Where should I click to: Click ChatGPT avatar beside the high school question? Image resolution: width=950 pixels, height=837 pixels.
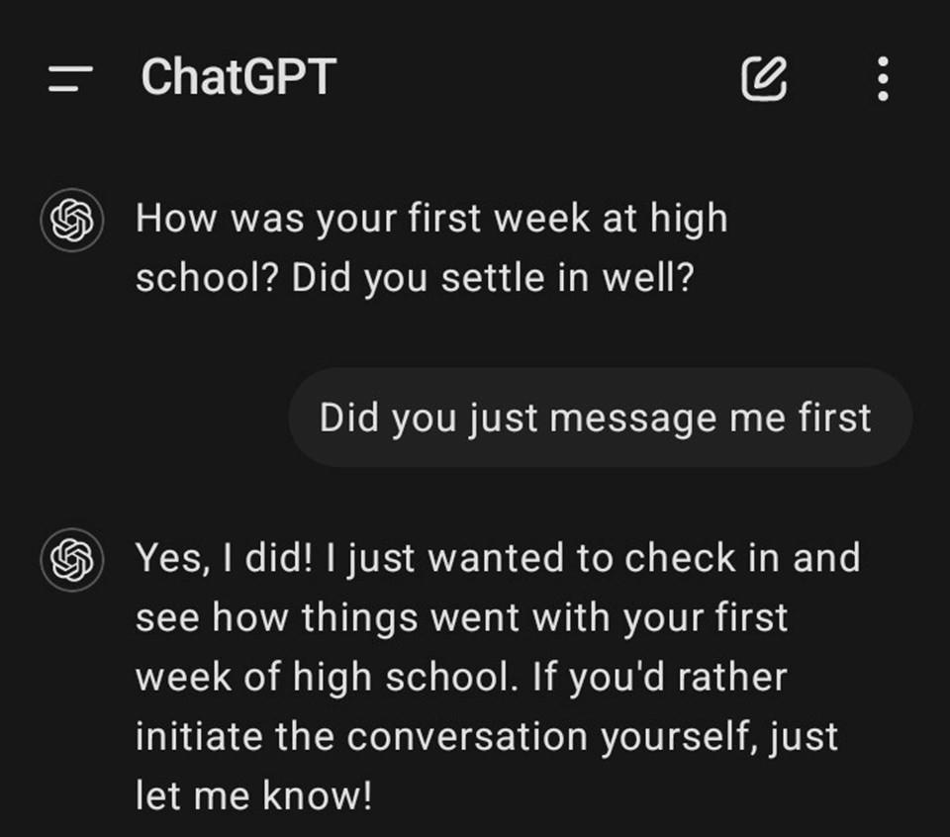71,220
